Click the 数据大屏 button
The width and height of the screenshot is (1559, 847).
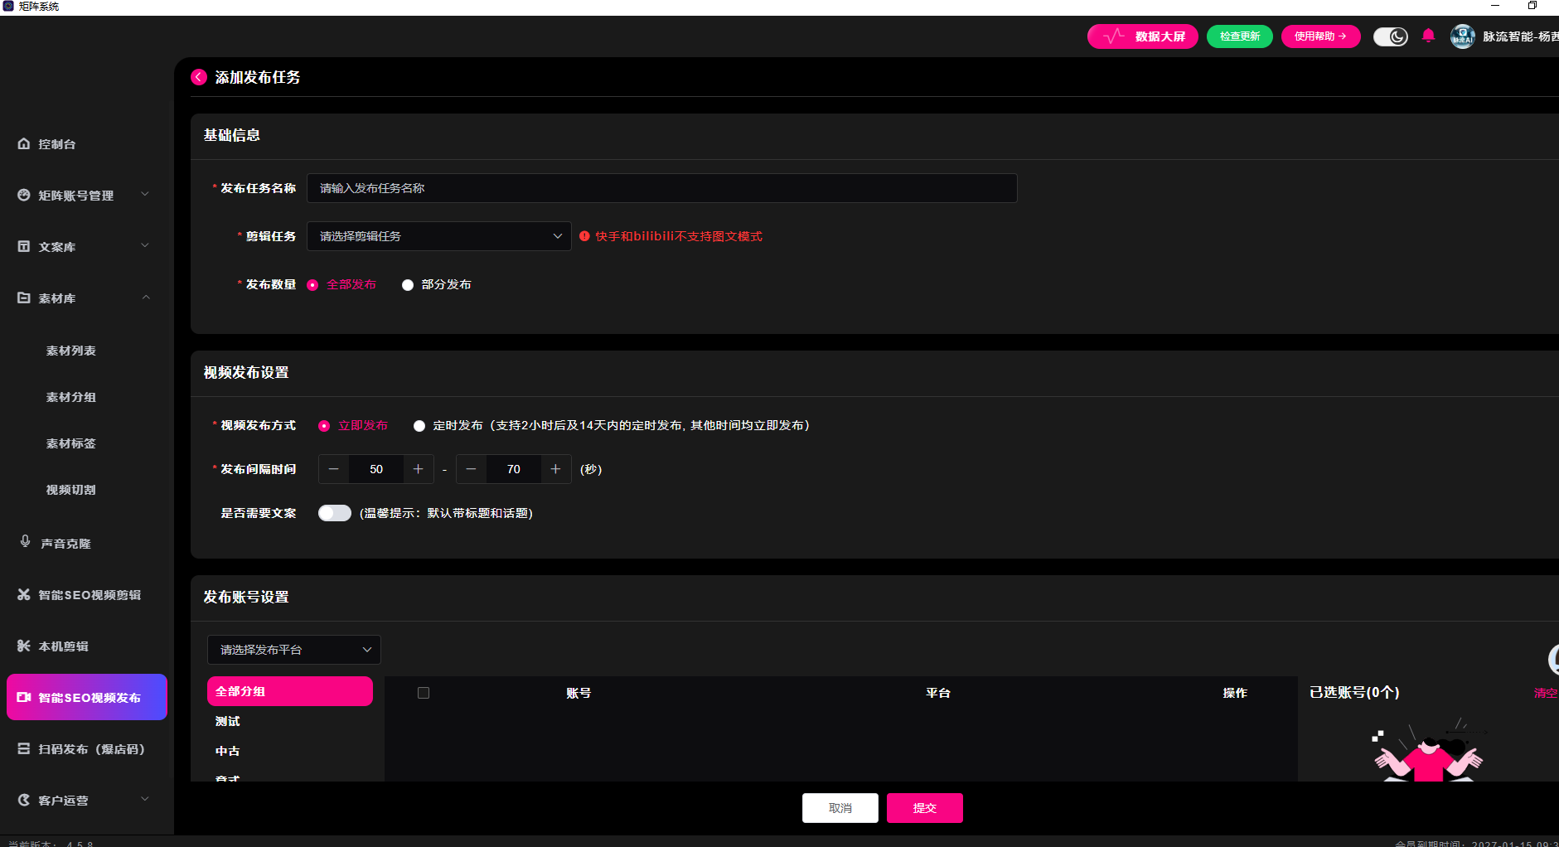click(x=1143, y=36)
